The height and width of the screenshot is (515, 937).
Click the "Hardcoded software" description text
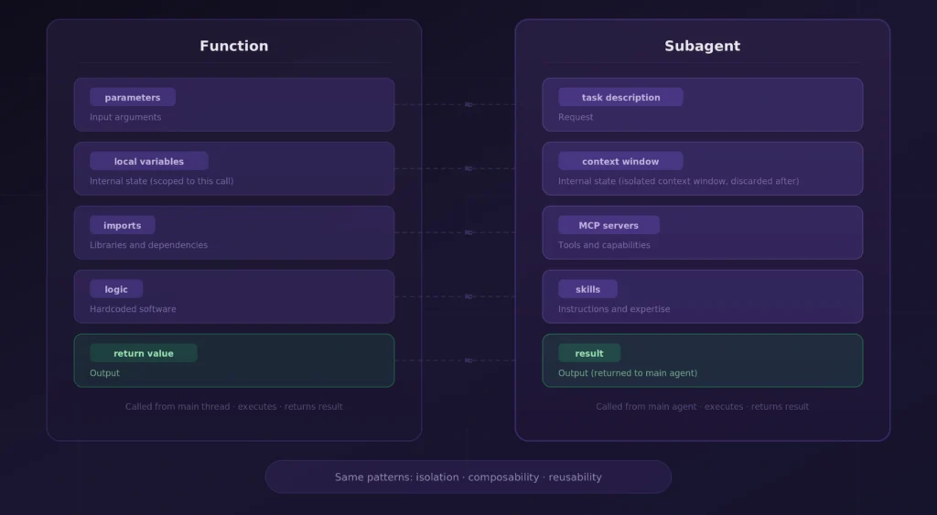click(133, 309)
